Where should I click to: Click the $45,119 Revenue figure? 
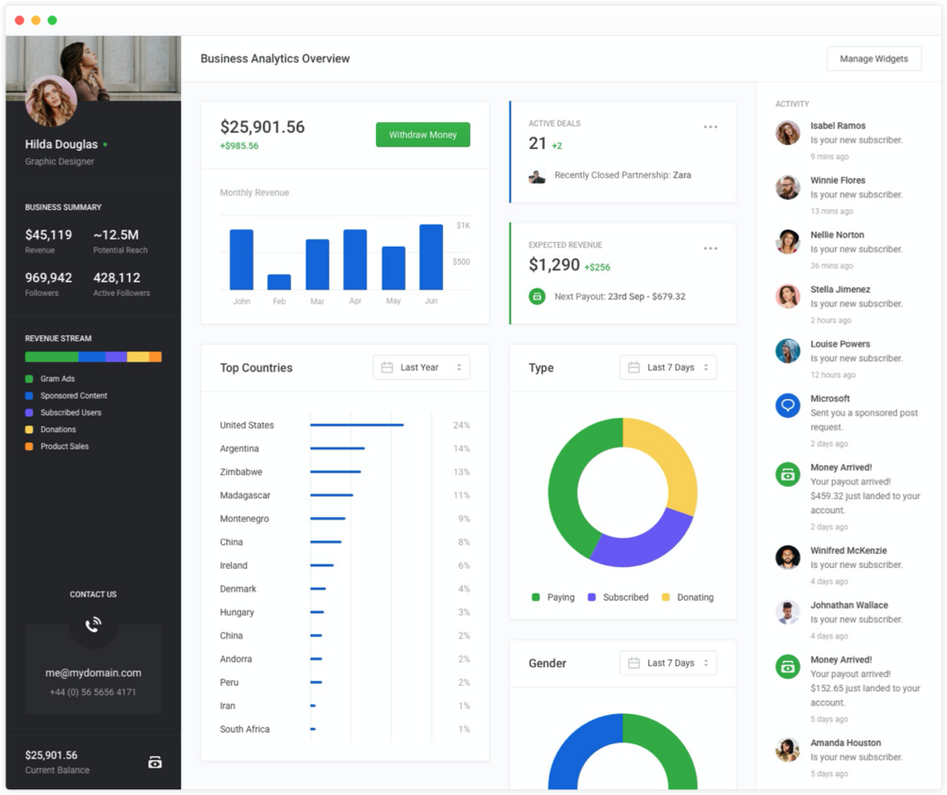[x=48, y=235]
